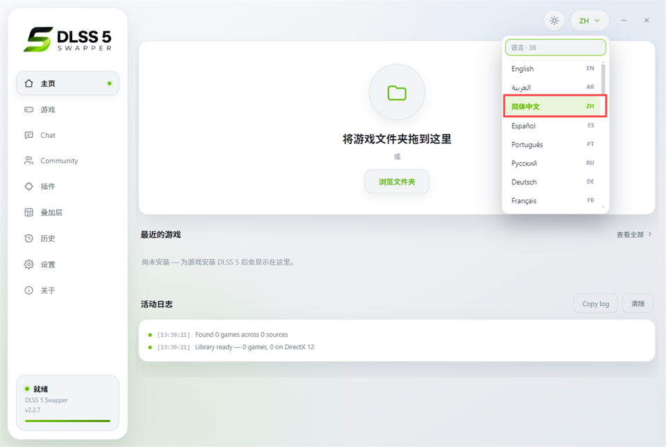This screenshot has width=666, height=447.
Task: Click the 浏览文件夹 browse folder button
Action: coord(397,182)
